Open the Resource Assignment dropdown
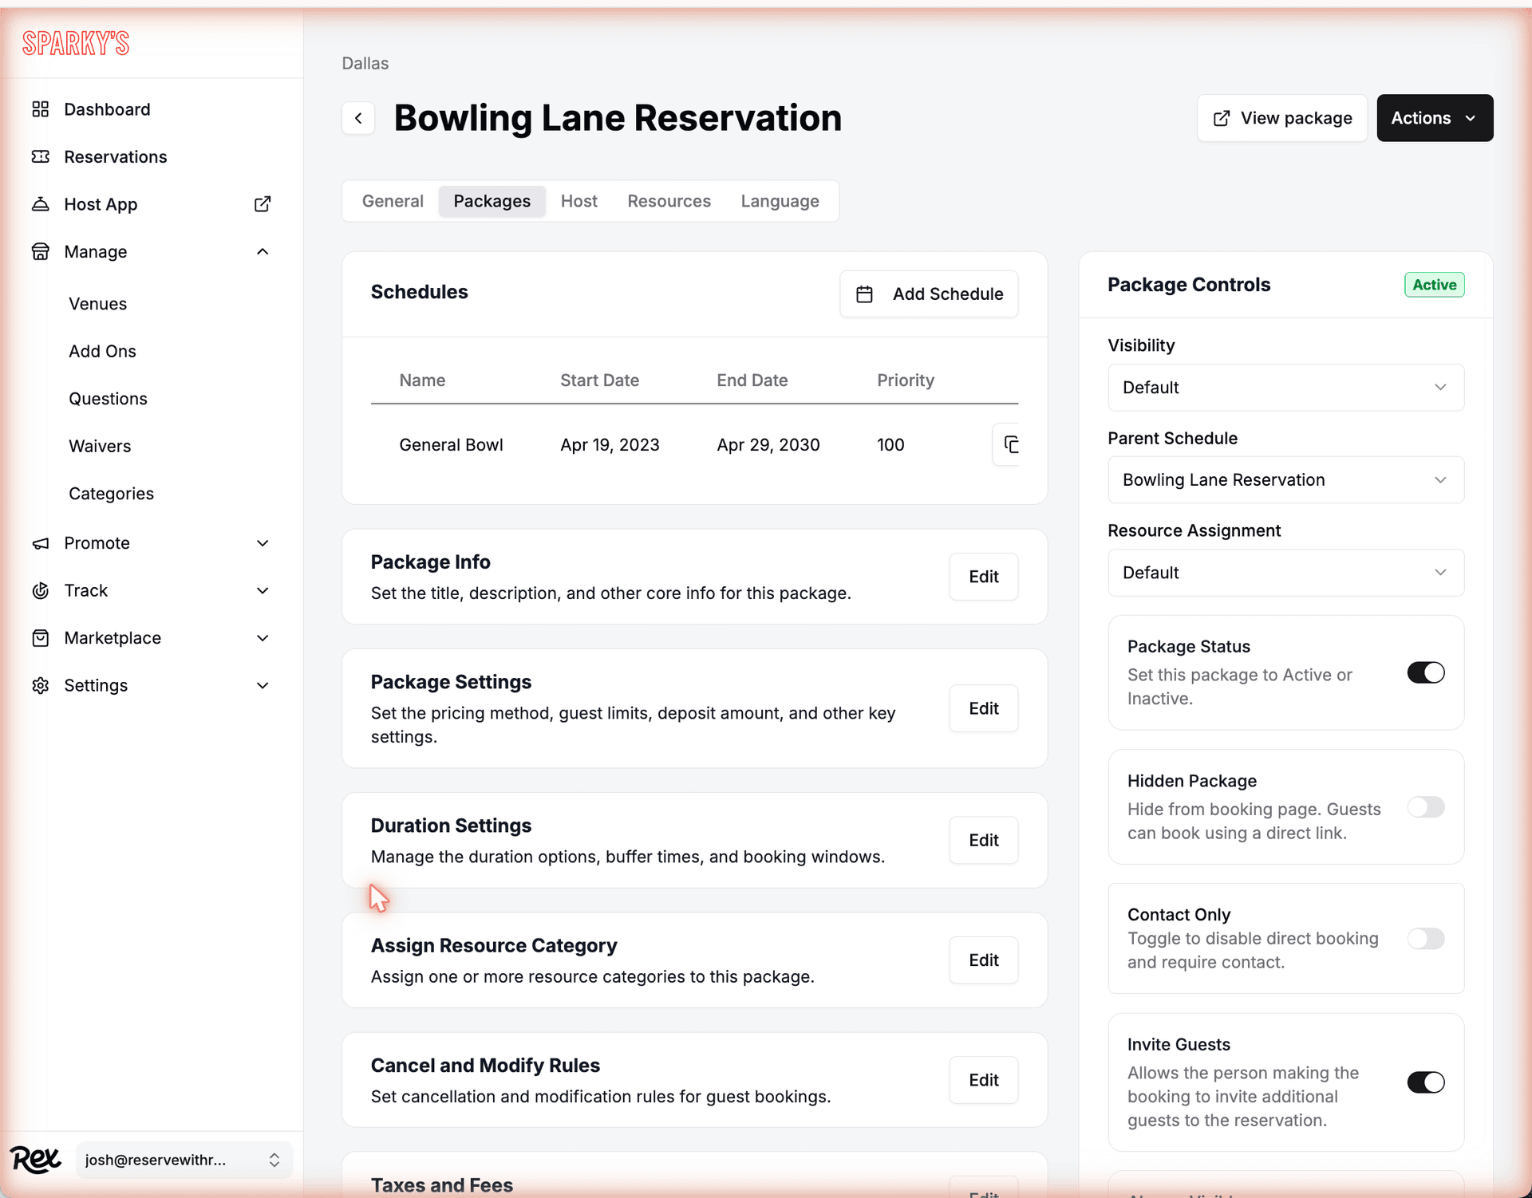 click(1285, 573)
